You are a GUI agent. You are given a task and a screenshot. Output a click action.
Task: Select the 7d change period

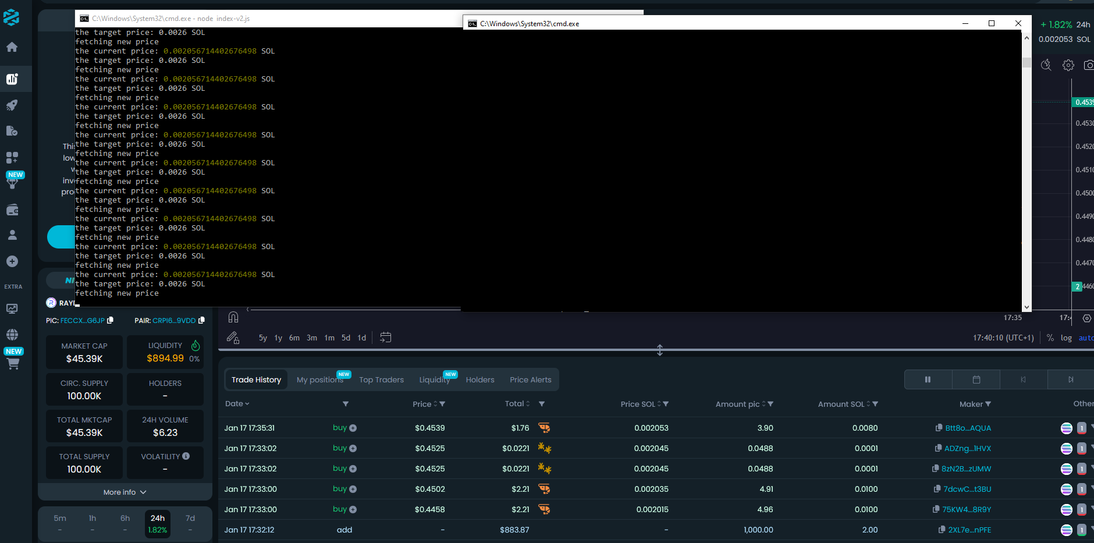tap(190, 523)
